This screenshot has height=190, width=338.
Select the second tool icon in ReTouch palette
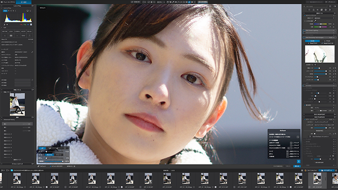click(50, 148)
